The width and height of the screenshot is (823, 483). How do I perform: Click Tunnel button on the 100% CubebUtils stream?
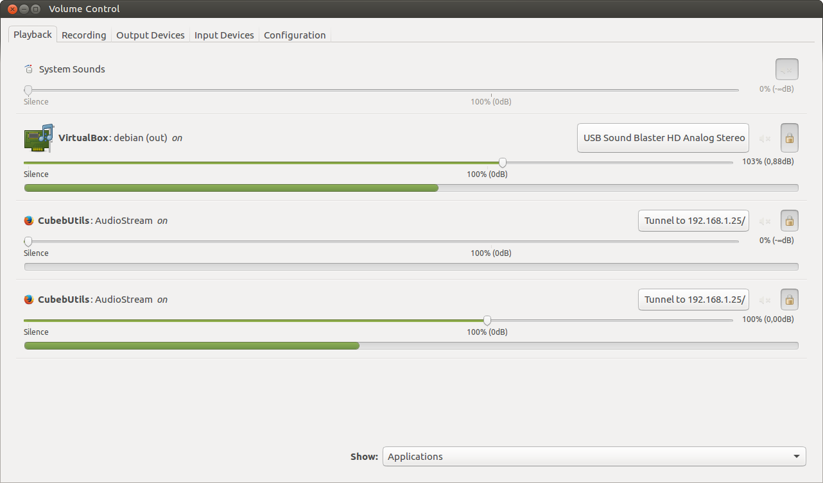pyautogui.click(x=693, y=300)
